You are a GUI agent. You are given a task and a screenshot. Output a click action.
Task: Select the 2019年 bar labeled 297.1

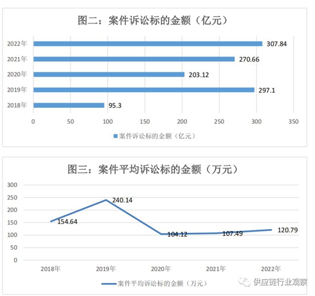(144, 90)
